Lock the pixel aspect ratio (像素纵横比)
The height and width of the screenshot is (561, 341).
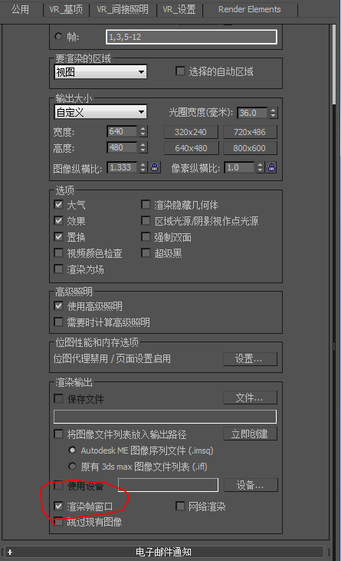click(x=272, y=167)
